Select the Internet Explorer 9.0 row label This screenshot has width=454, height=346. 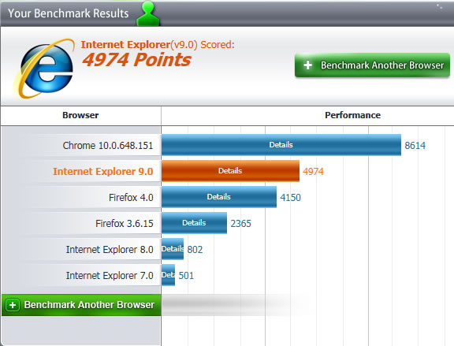[x=102, y=171]
